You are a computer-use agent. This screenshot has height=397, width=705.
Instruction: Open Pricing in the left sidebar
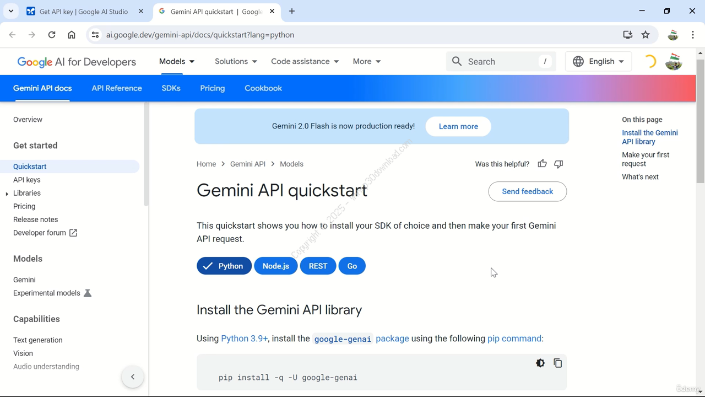point(24,206)
